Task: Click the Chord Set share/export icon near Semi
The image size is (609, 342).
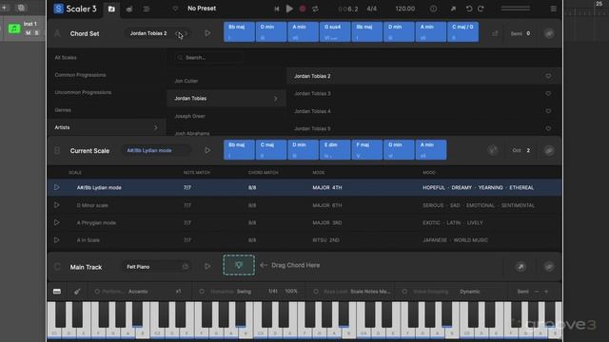Action: [x=495, y=34]
